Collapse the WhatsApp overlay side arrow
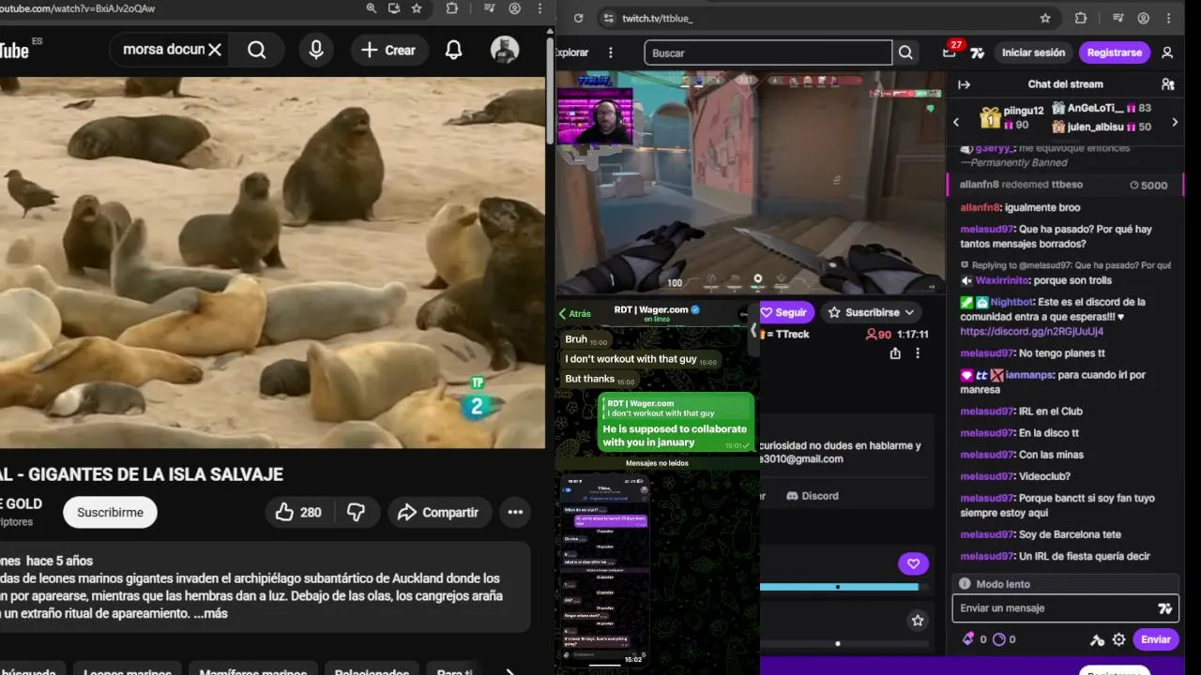Image resolution: width=1201 pixels, height=675 pixels. [x=753, y=330]
